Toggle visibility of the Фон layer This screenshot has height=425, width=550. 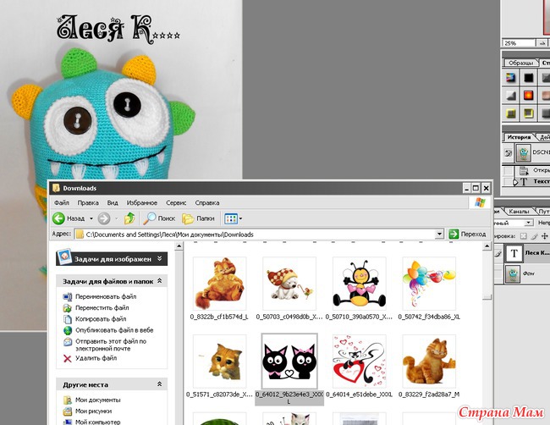point(498,273)
